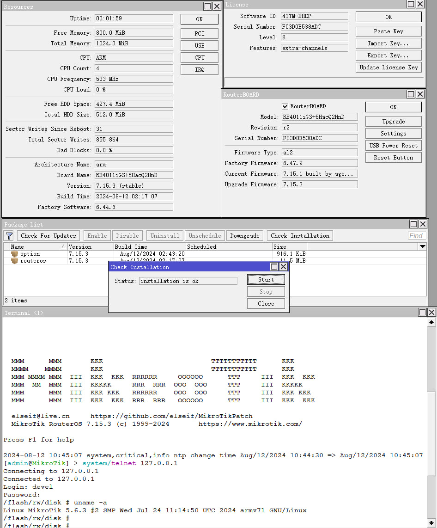Open the column selector dropdown in Package List
437x528 pixels.
[422, 247]
